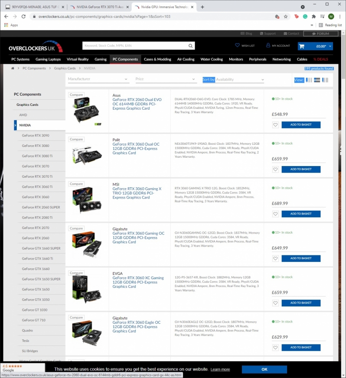Toggle Compare for Gigabyte RTX 3060 Eagle OC

point(76,317)
